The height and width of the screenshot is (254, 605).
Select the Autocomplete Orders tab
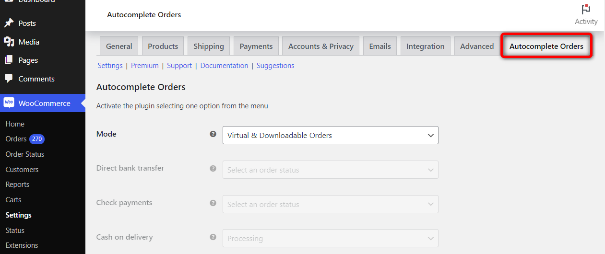coord(546,46)
